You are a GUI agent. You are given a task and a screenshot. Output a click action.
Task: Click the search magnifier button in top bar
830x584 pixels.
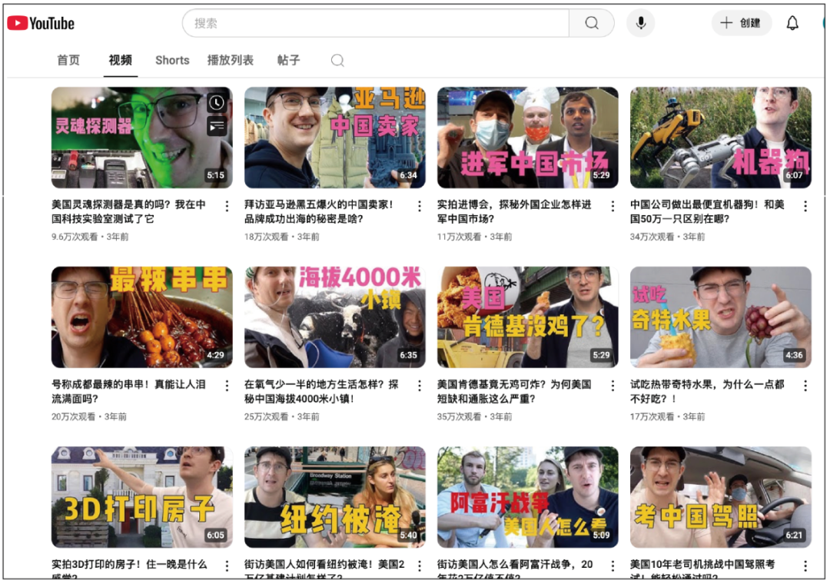pyautogui.click(x=592, y=23)
